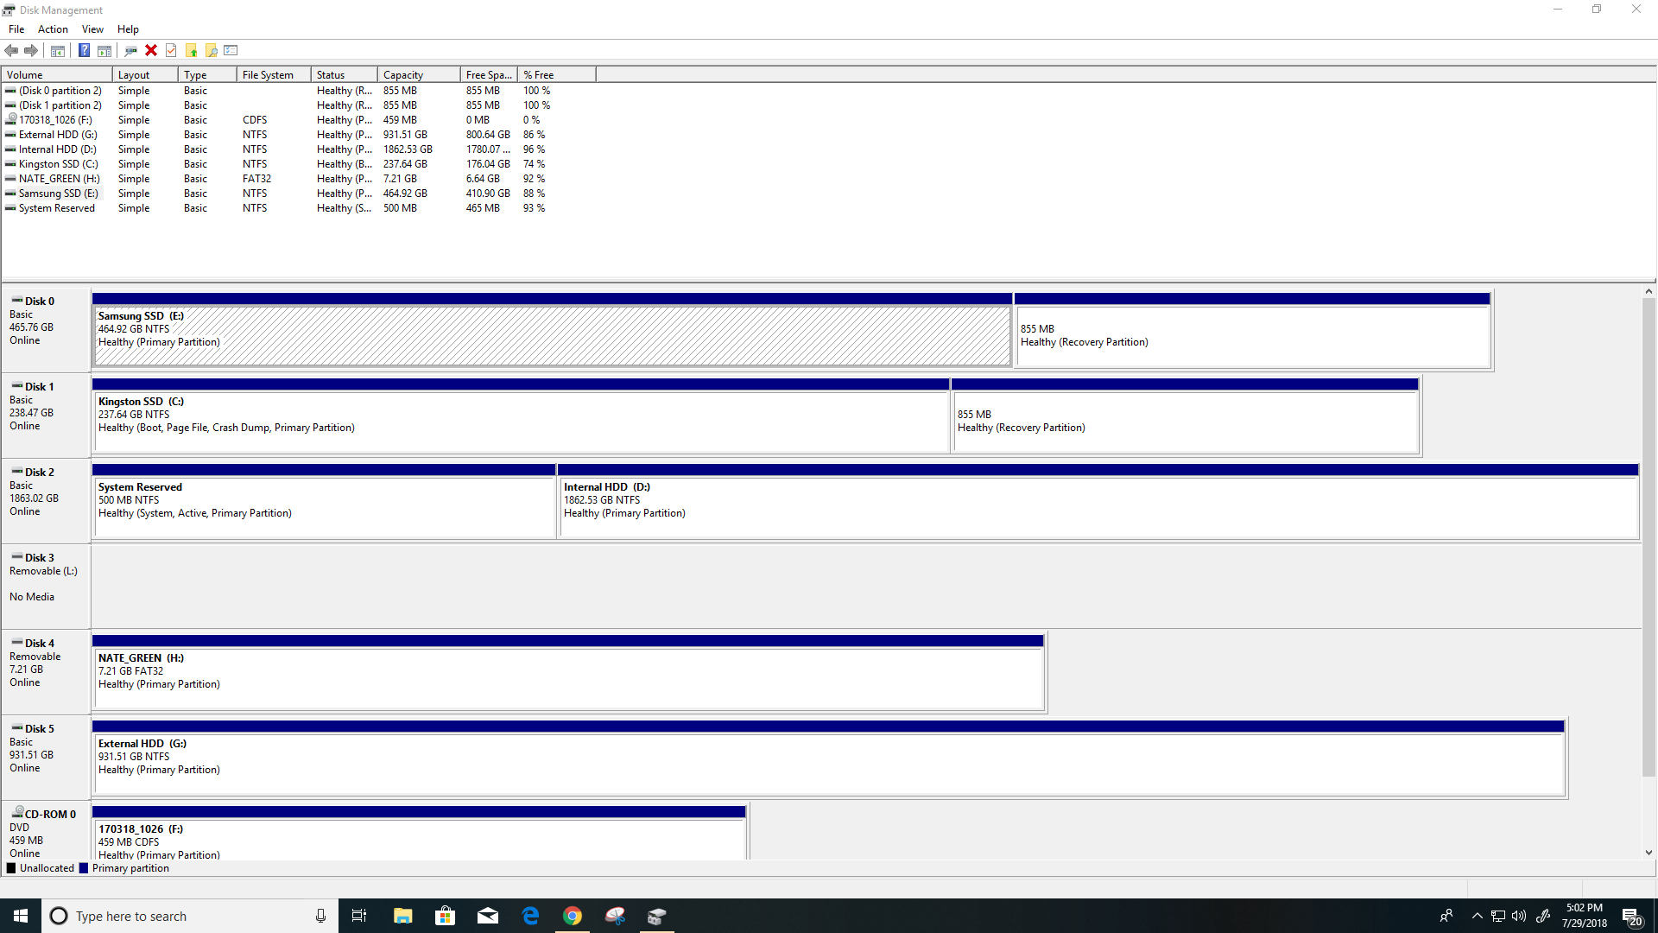The image size is (1658, 933).
Task: Open the Action menu
Action: click(53, 29)
